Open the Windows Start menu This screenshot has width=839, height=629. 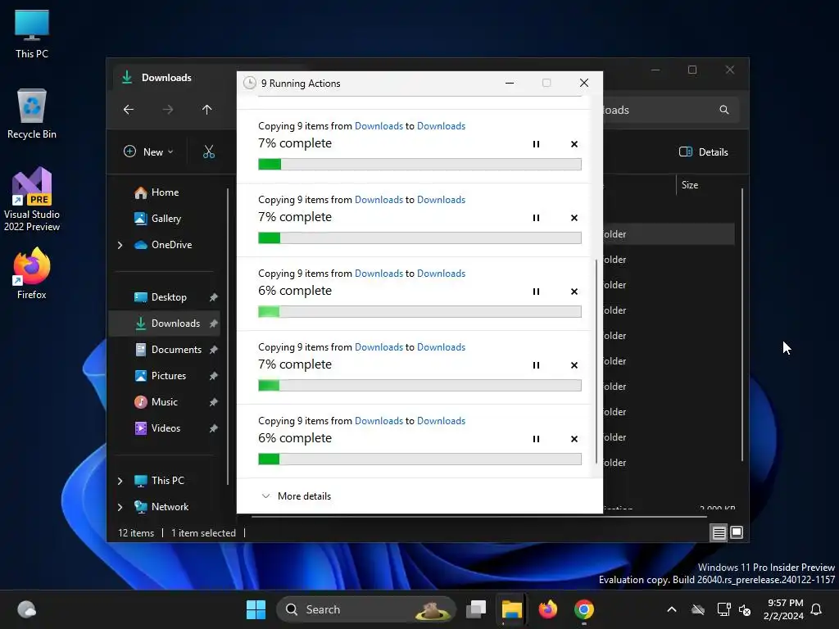256,609
